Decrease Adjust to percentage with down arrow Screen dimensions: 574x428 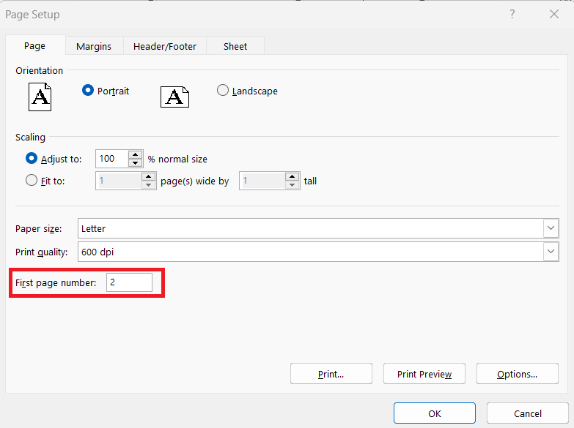pos(136,163)
